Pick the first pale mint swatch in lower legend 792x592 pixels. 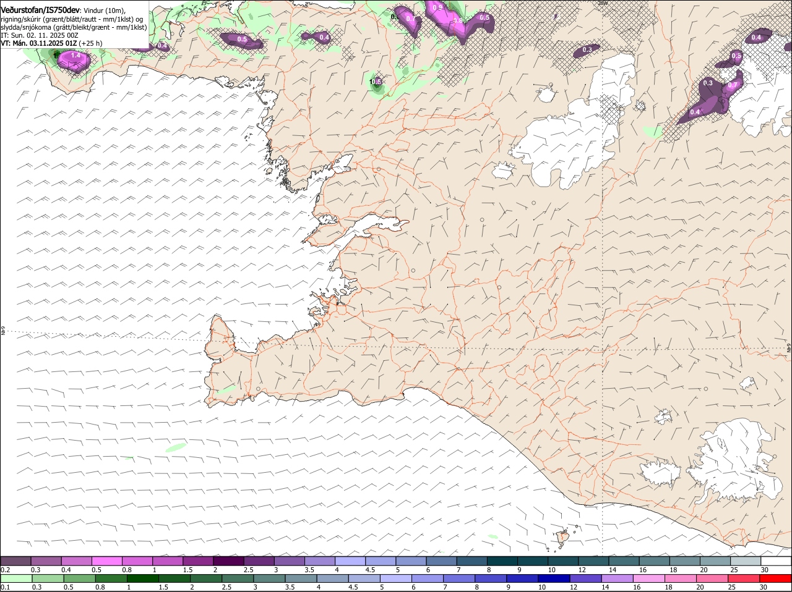(15, 578)
